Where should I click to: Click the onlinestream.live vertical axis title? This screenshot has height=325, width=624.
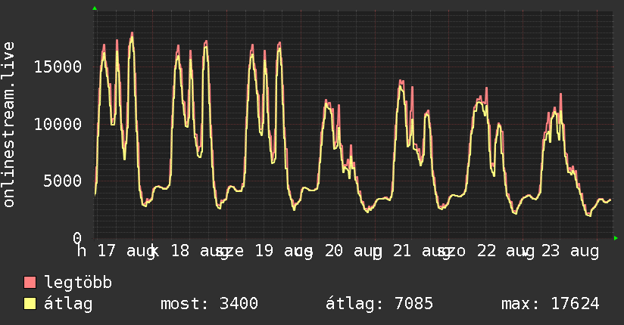(8, 125)
